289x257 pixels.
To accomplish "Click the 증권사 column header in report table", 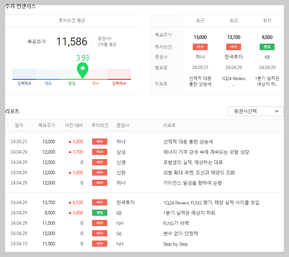I will pos(123,125).
